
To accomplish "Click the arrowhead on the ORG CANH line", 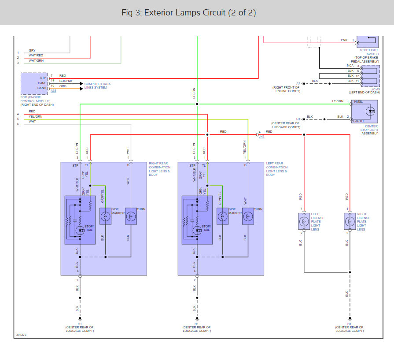I will point(81,89).
